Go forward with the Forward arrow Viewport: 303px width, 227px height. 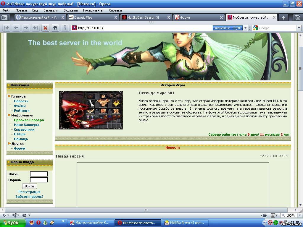[26, 28]
